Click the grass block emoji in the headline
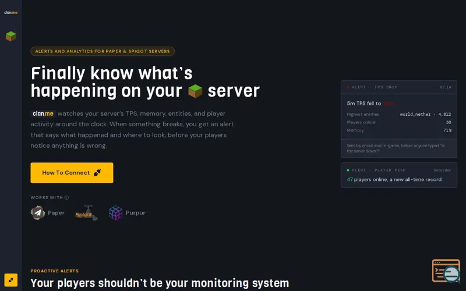This screenshot has width=466, height=291. (x=195, y=91)
